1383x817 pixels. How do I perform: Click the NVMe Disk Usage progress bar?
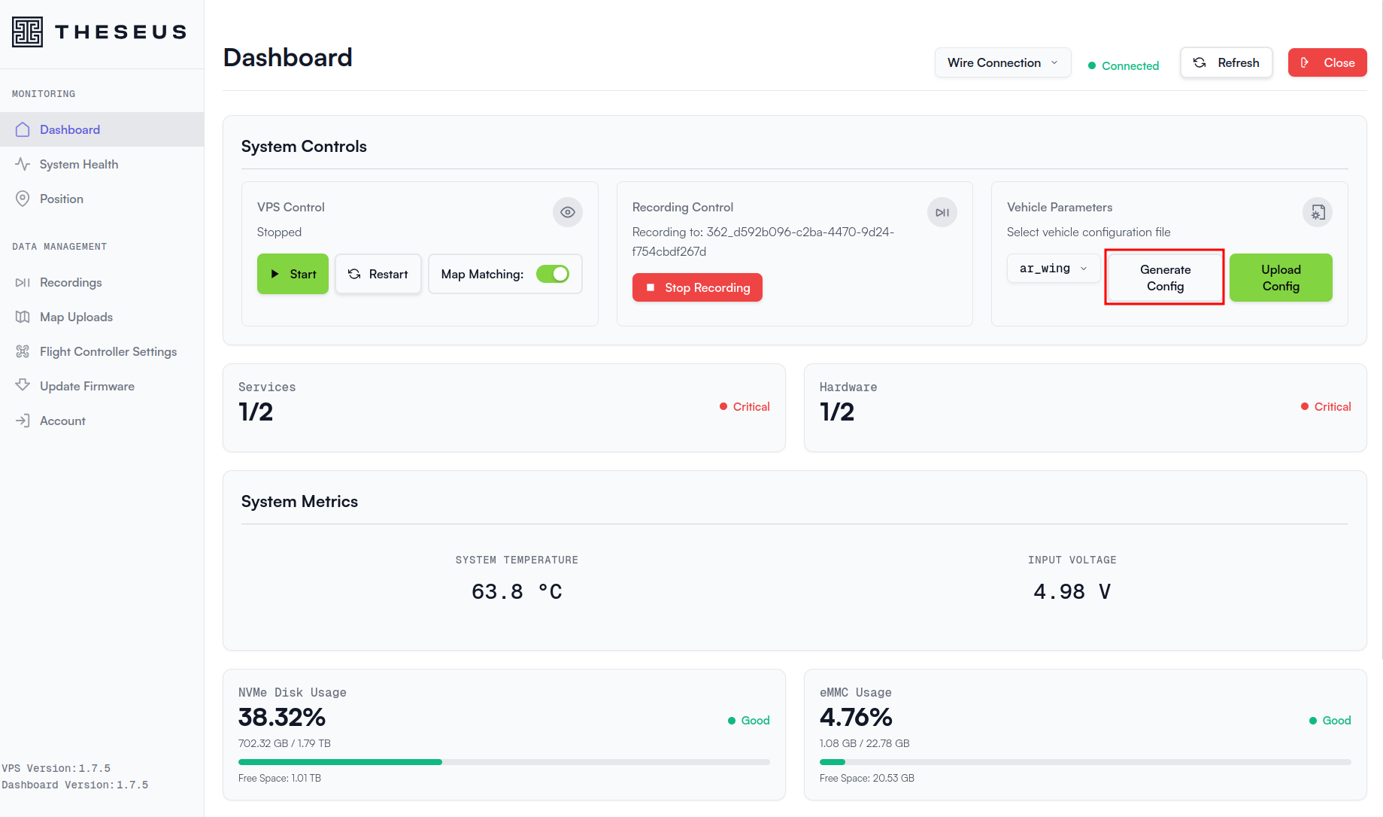(x=504, y=762)
